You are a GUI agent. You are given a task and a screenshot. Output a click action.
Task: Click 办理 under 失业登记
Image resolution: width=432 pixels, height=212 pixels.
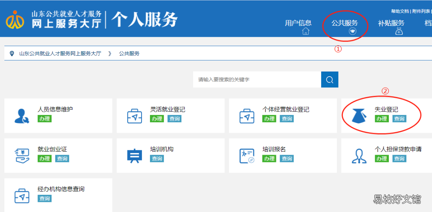pyautogui.click(x=382, y=119)
